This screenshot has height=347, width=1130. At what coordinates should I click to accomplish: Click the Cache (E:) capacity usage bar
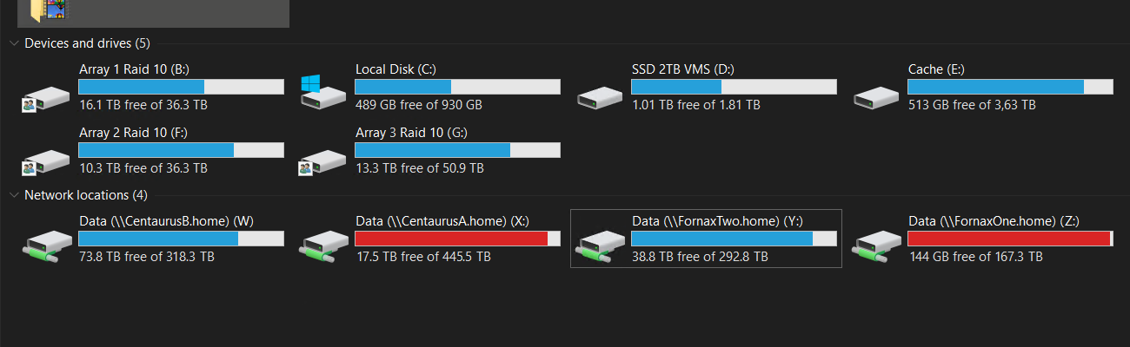pos(1010,87)
